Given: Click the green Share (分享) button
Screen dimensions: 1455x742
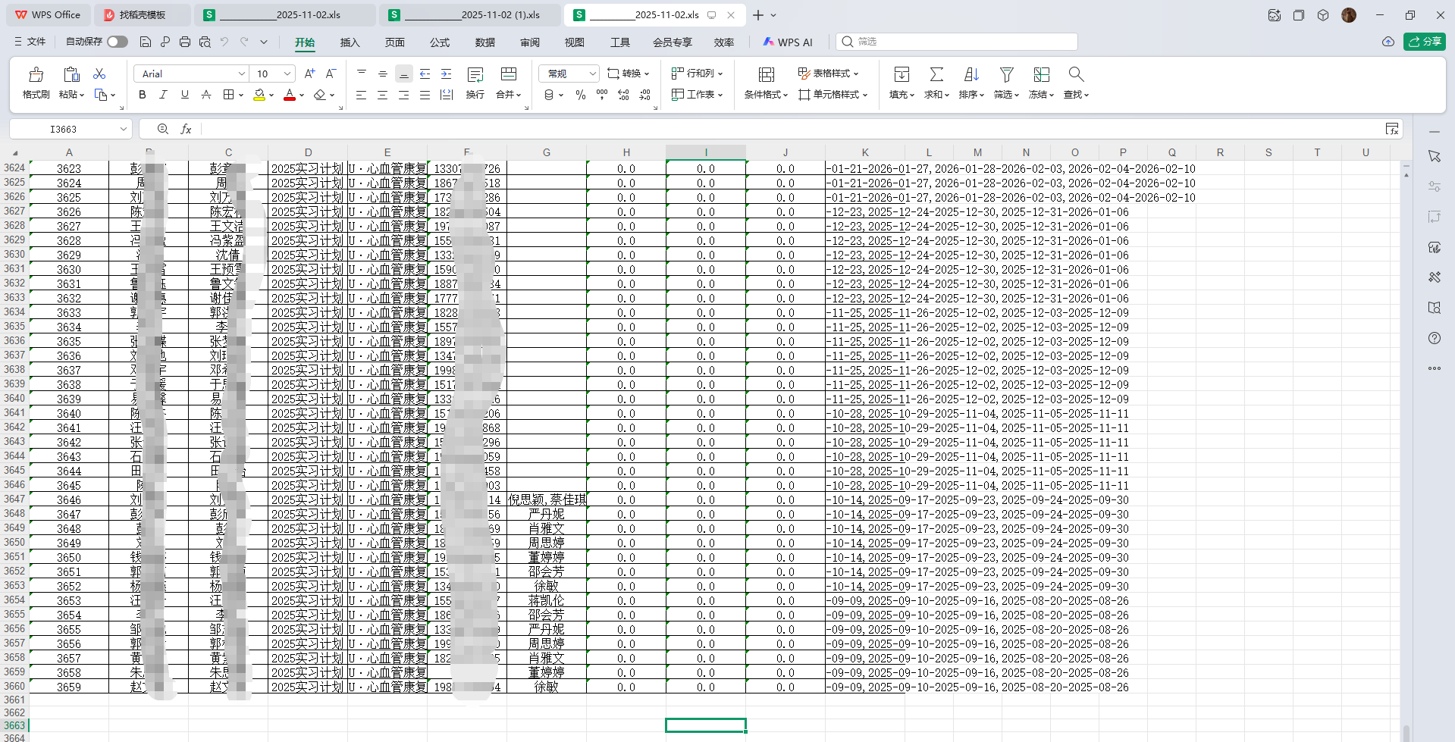Looking at the screenshot, I should click(1424, 42).
